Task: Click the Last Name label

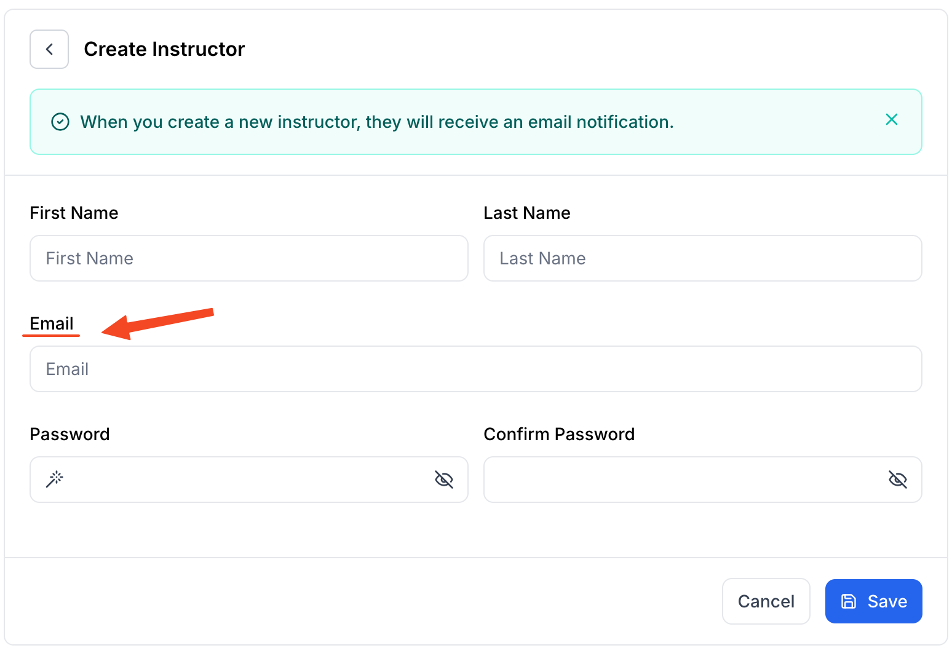Action: click(527, 213)
